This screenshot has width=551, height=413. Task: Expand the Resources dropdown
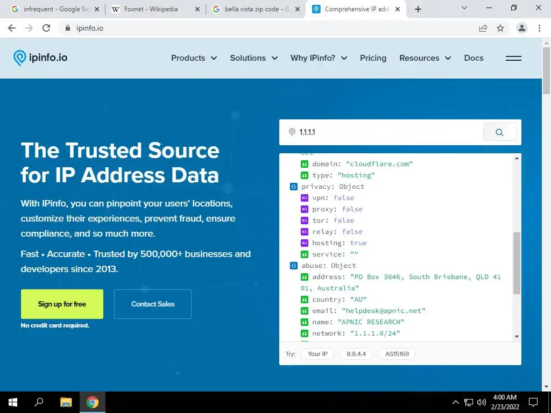point(425,58)
